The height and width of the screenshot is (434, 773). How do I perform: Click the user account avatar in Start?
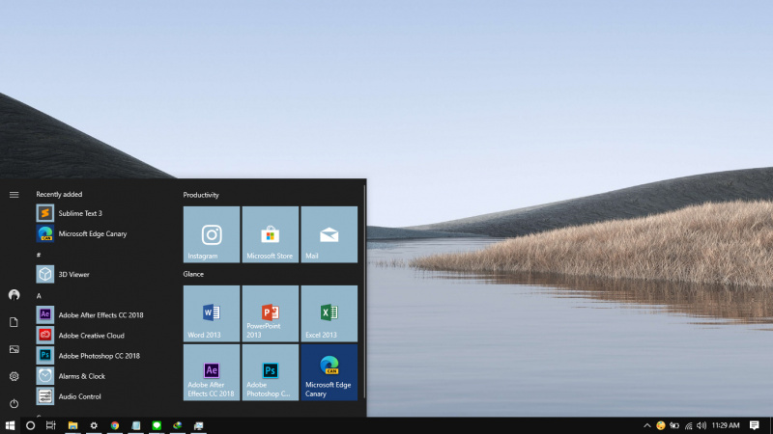14,295
